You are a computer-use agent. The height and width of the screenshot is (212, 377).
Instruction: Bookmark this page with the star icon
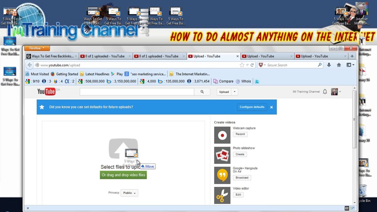click(242, 65)
